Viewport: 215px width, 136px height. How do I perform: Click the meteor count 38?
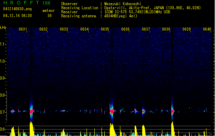(x=50, y=16)
